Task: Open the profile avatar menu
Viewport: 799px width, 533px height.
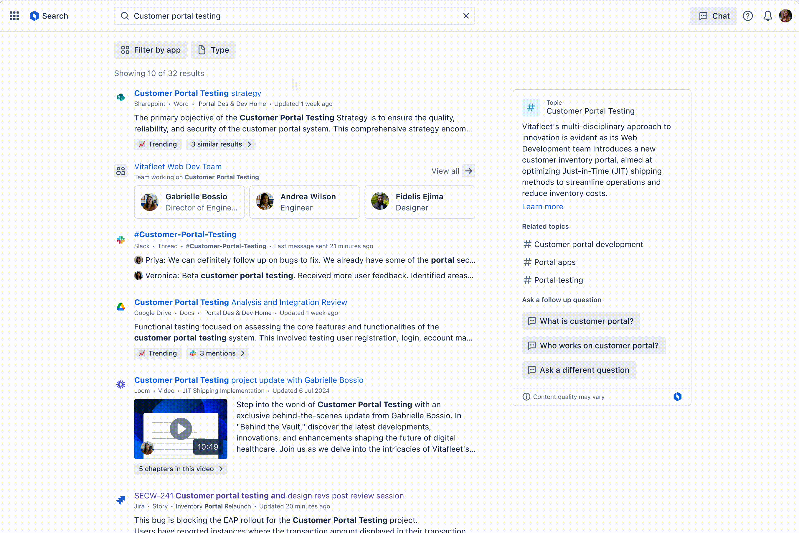Action: (786, 16)
